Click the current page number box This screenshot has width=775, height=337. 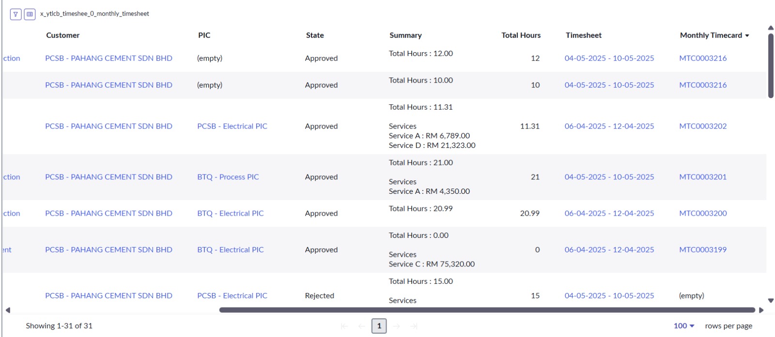pyautogui.click(x=379, y=326)
